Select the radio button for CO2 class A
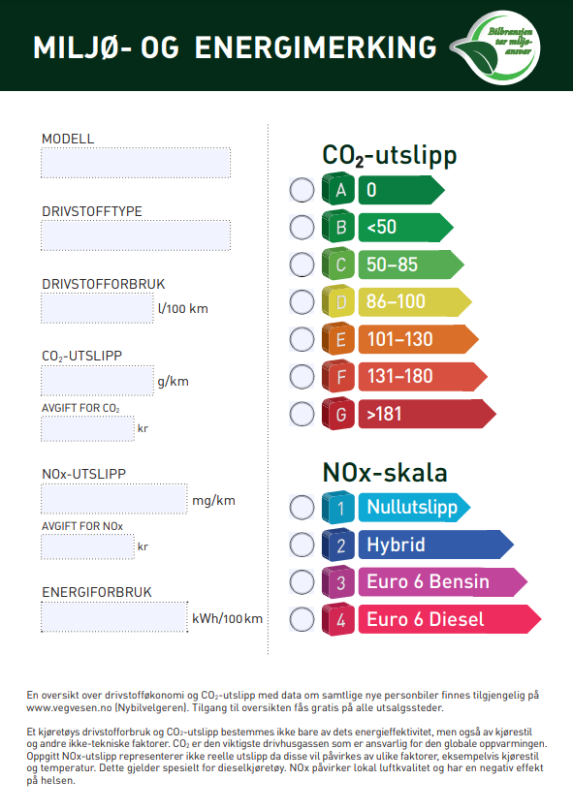The image size is (573, 811). pos(302,190)
